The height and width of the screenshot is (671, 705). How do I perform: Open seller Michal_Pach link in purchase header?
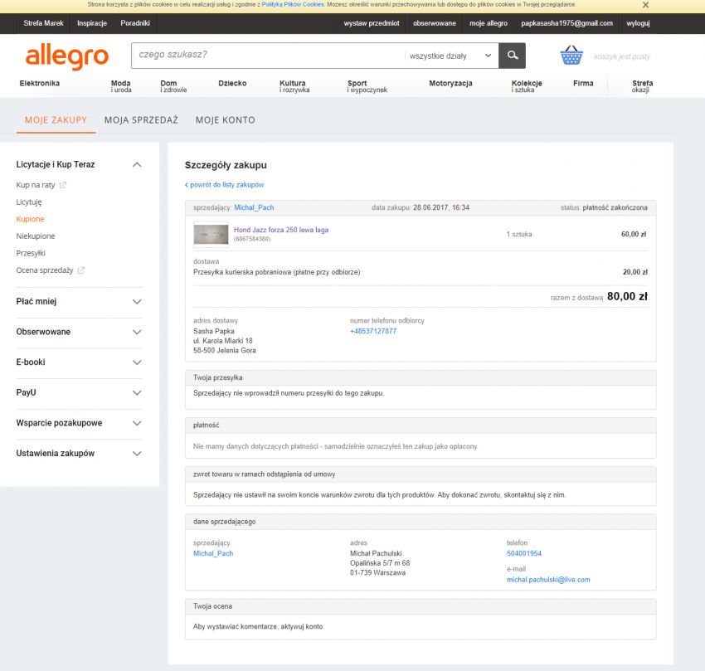(x=254, y=208)
